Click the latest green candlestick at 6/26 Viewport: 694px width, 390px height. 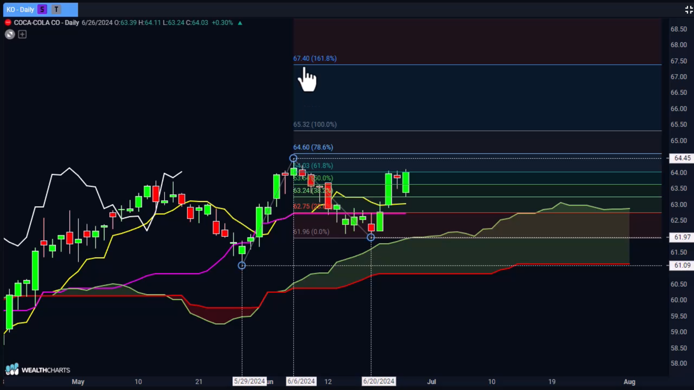[406, 183]
